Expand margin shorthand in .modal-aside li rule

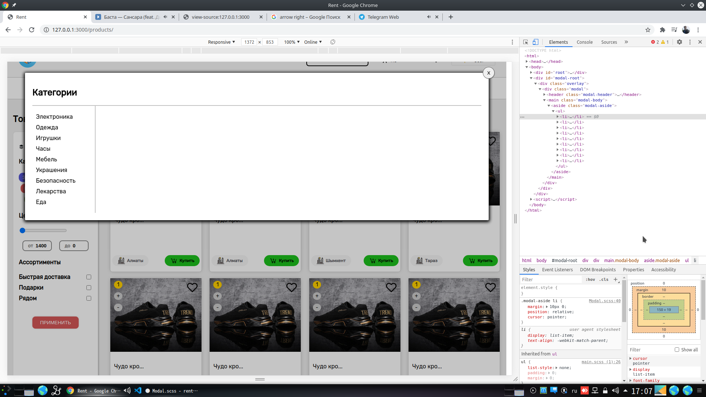tap(547, 307)
